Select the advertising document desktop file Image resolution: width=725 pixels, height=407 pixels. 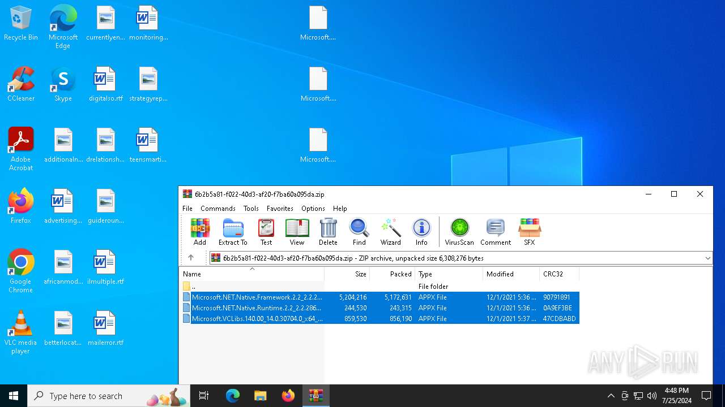[x=63, y=206]
